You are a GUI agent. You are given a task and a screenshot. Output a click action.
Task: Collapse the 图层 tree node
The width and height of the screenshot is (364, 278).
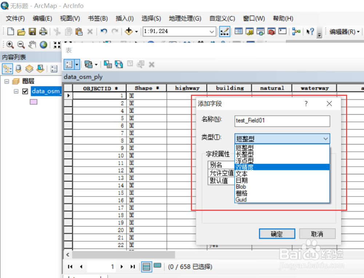pyautogui.click(x=7, y=81)
